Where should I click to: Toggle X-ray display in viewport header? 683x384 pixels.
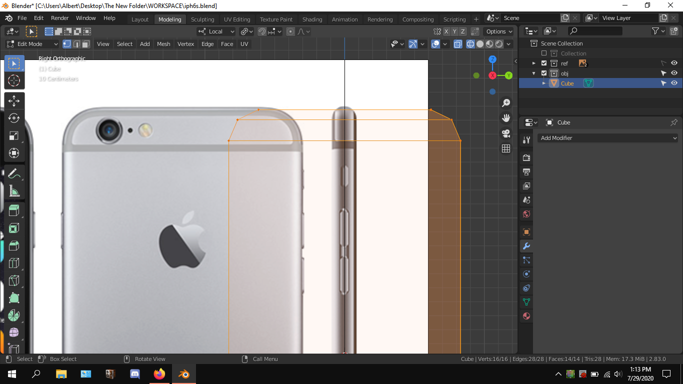[x=457, y=44]
